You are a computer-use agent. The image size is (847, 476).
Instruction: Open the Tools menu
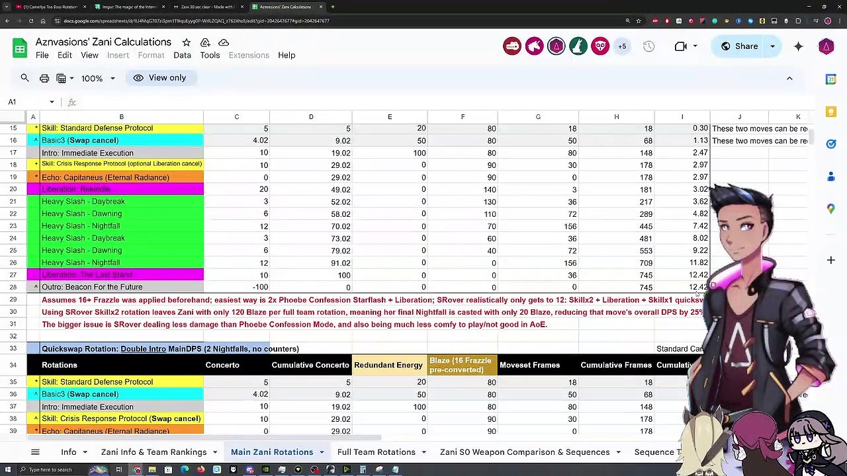click(210, 56)
